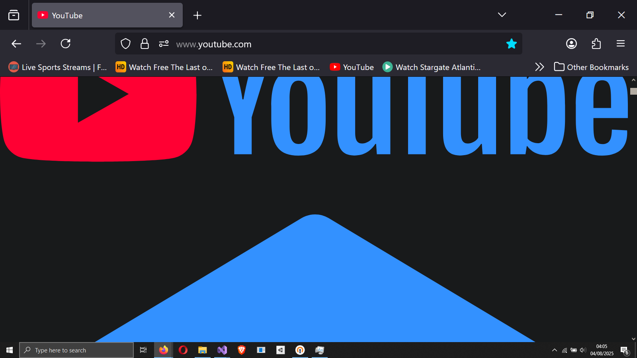Open the last pinned taskbar app
This screenshot has height=358, width=637.
coord(320,350)
